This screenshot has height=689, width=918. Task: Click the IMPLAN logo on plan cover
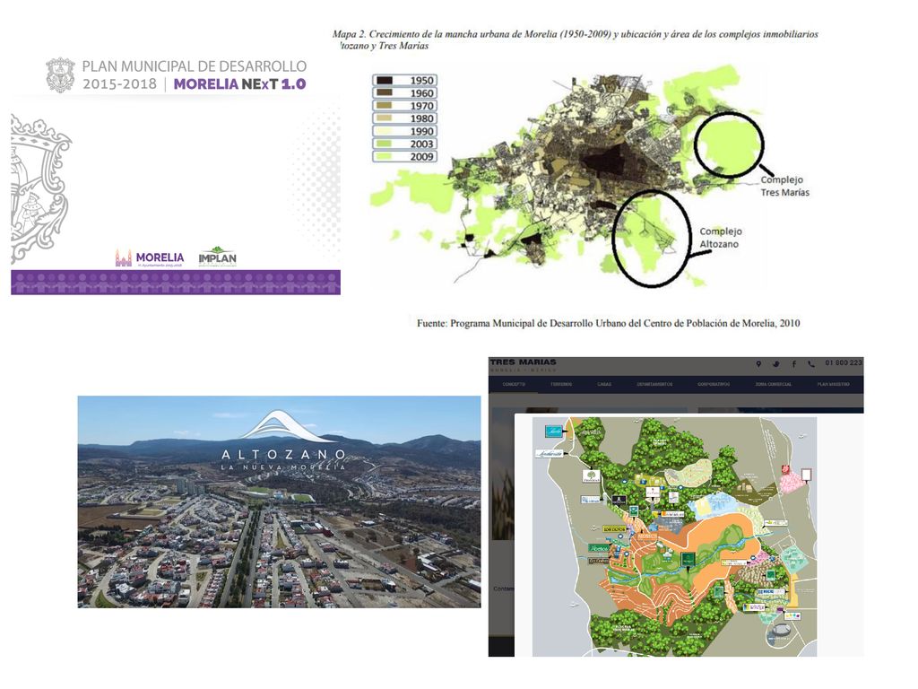pyautogui.click(x=217, y=257)
